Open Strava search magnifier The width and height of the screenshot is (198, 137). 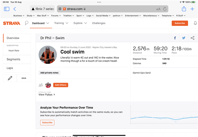(x=27, y=23)
